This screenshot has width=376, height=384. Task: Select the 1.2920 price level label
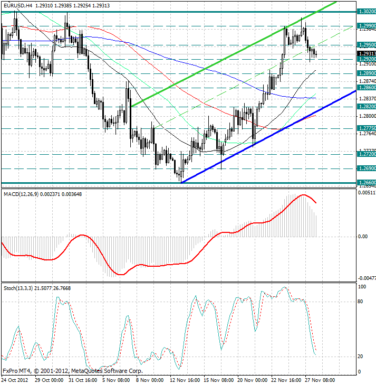click(x=366, y=59)
